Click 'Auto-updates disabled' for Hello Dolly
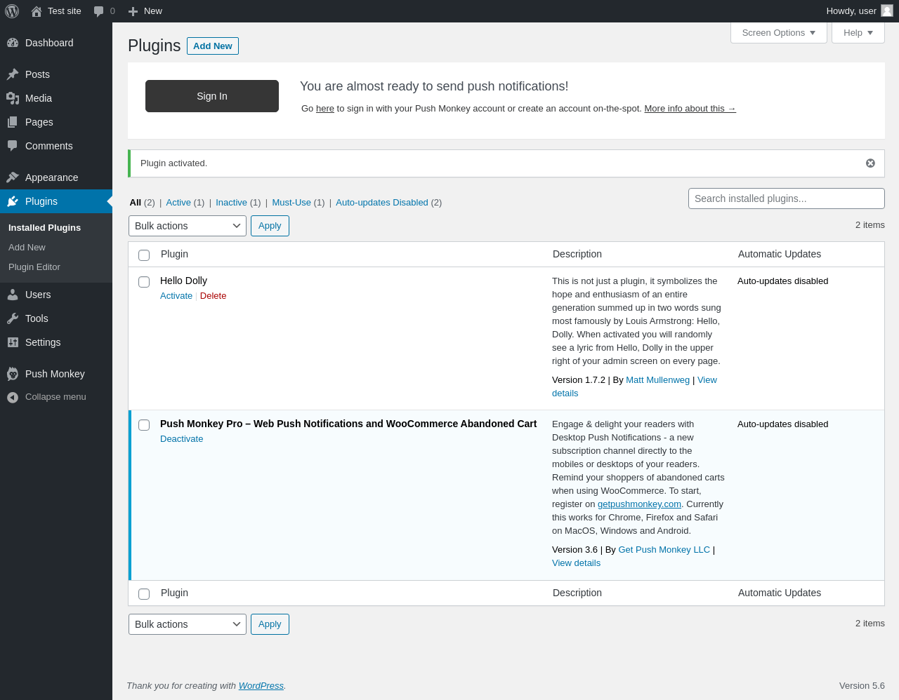Viewport: 899px width, 700px height. tap(782, 281)
